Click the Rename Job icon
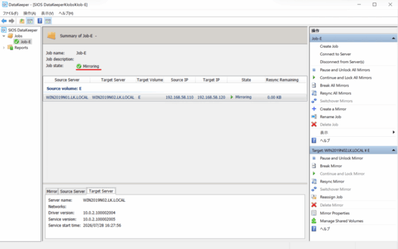The width and height of the screenshot is (398, 249). coord(314,117)
